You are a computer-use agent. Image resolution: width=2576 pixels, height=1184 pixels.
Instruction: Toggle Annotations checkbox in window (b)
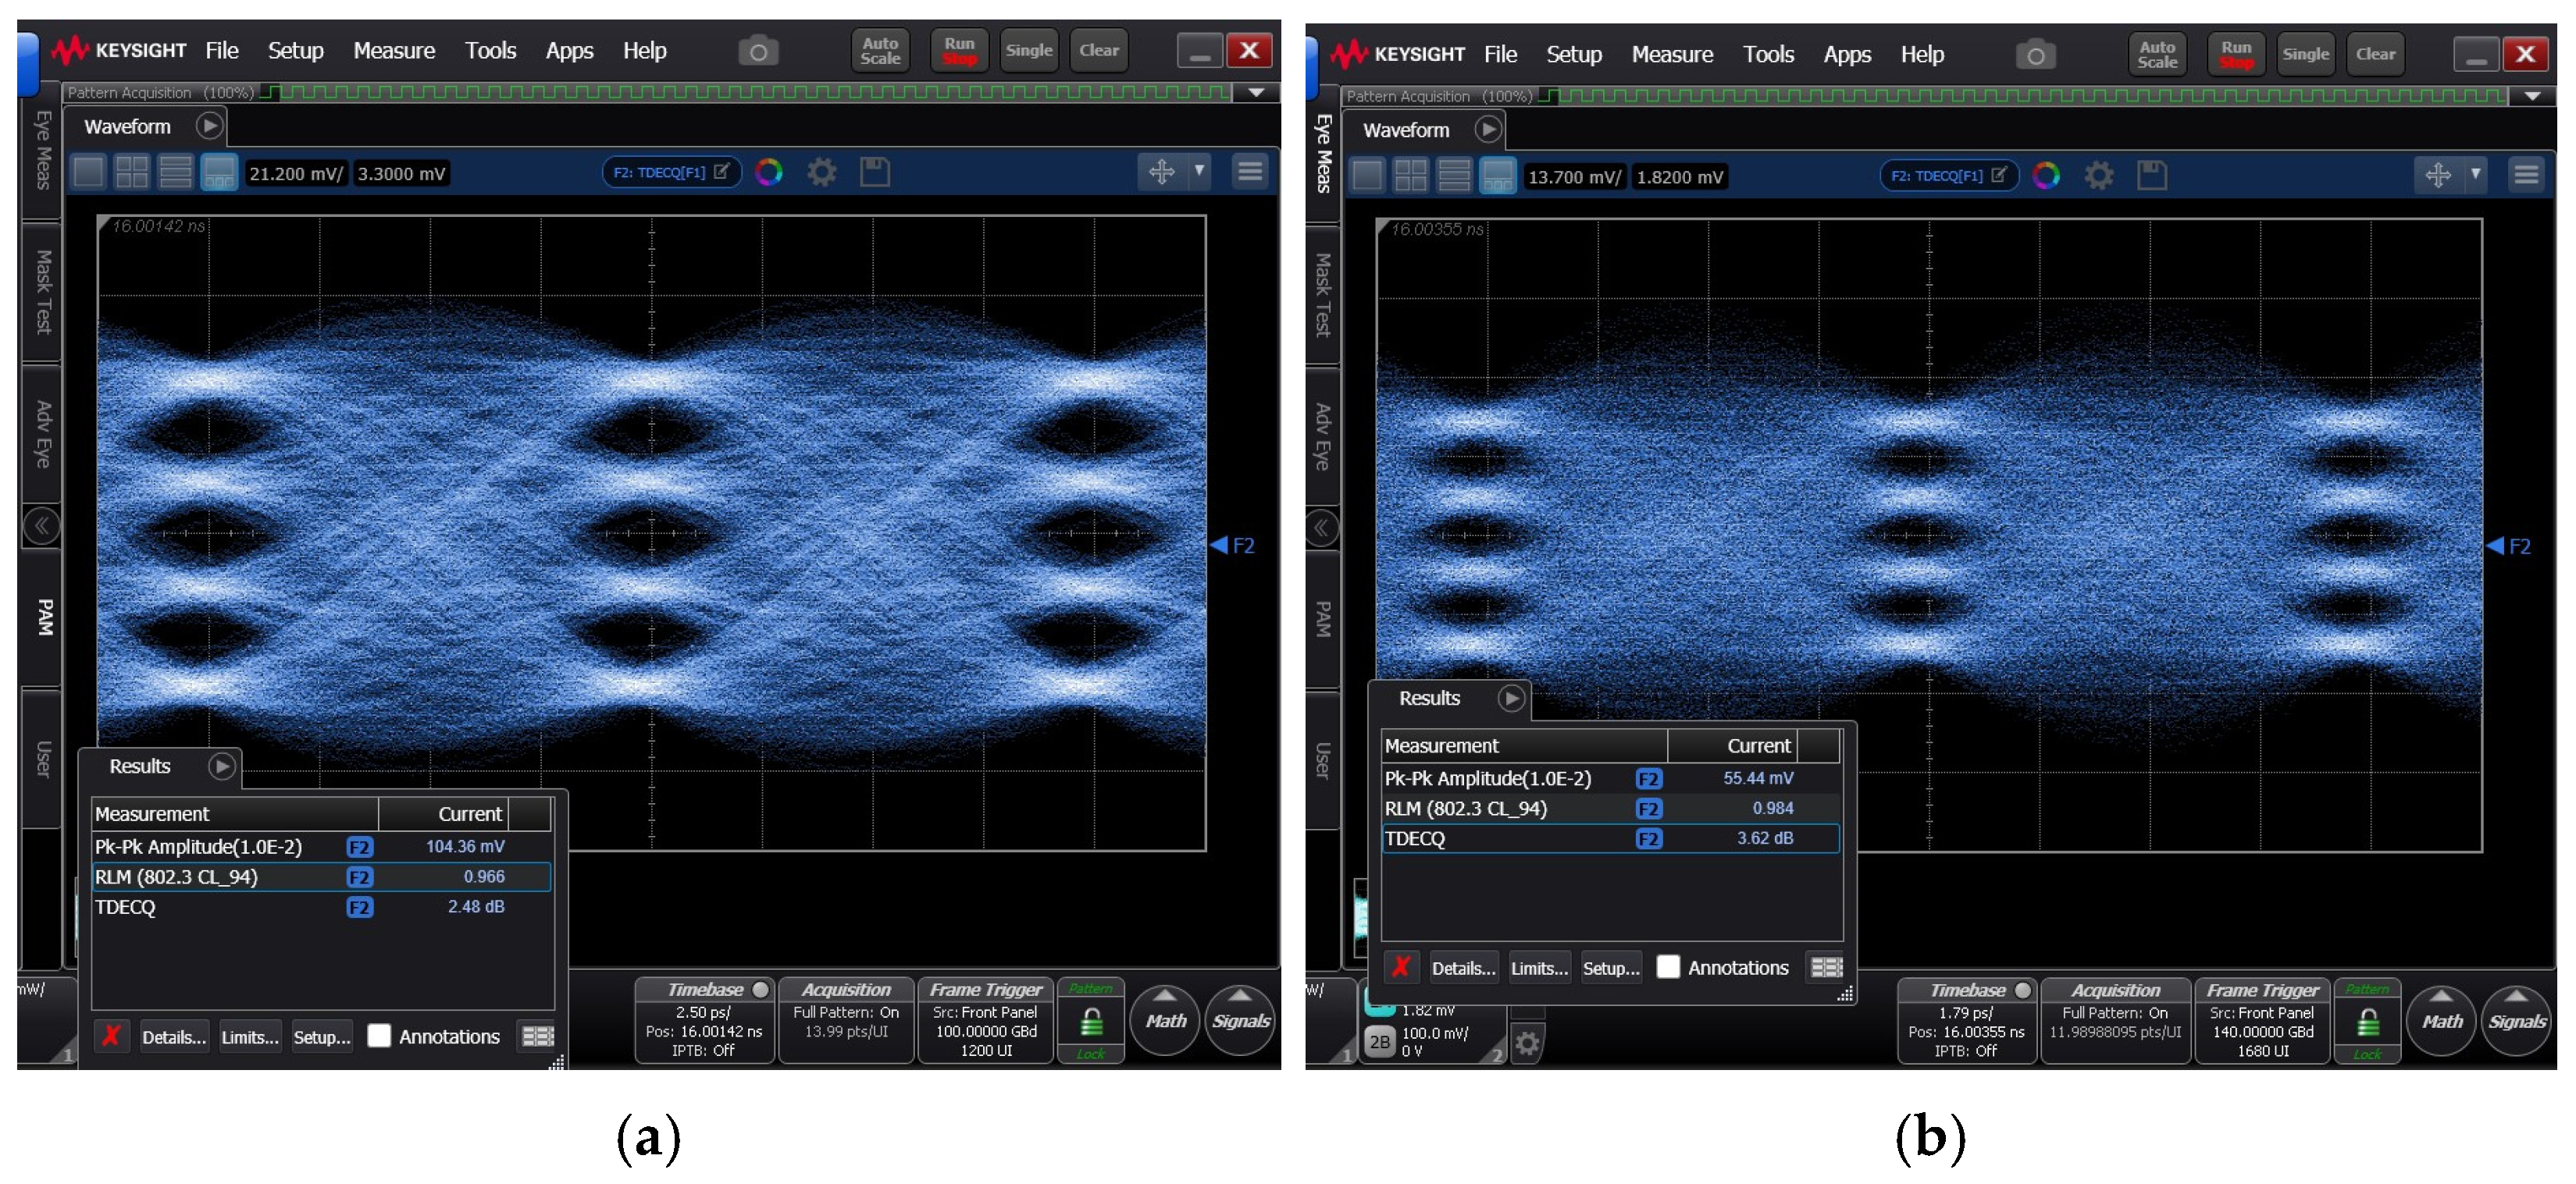[1668, 966]
